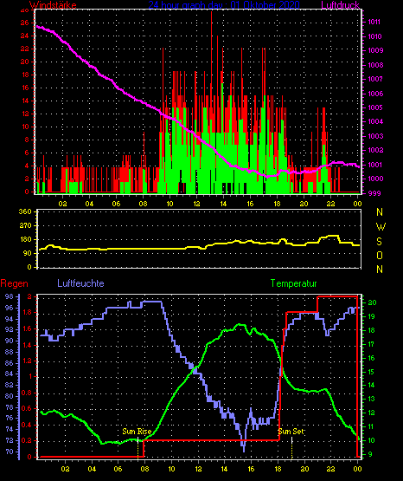Click the title '24 hour graph day : 01 Oktober 2020'

coord(224,5)
